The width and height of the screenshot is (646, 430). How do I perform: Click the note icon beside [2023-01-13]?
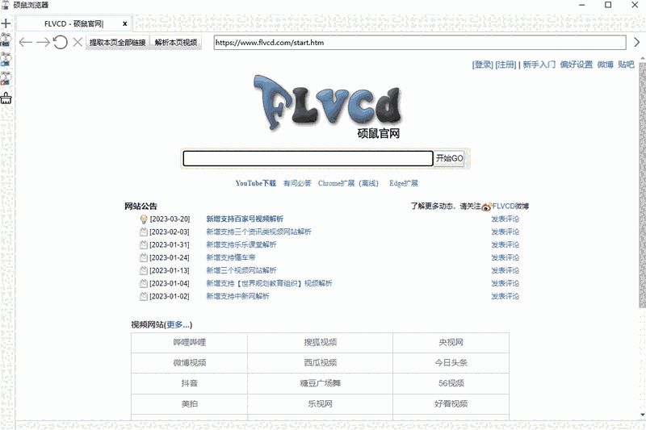[144, 271]
